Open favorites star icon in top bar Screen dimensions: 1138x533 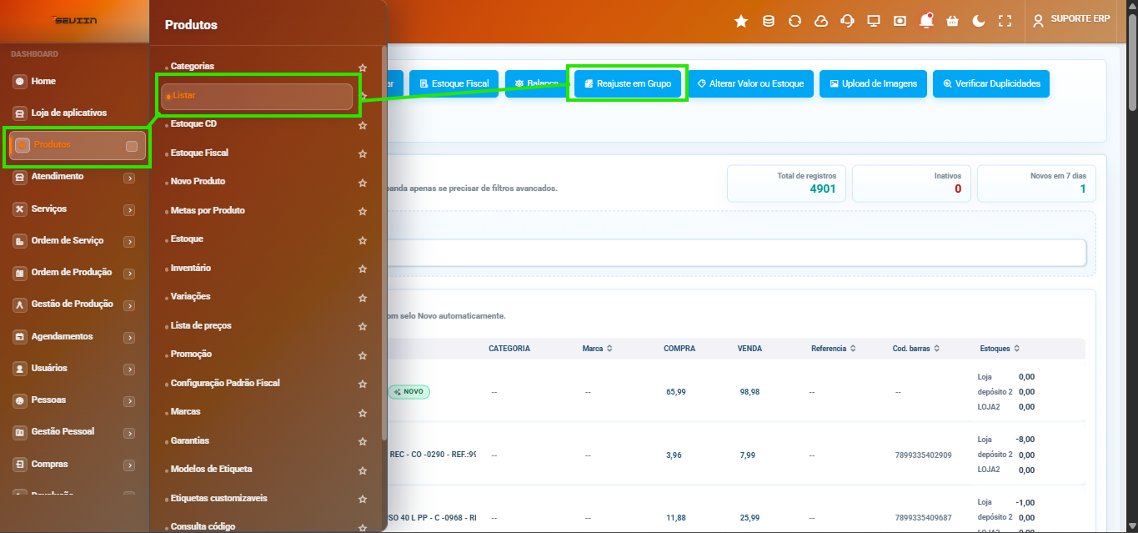741,22
